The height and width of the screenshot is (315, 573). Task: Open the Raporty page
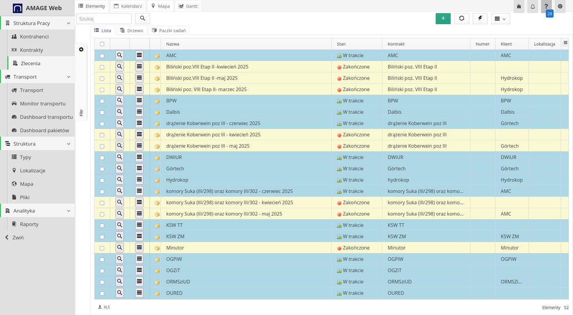pos(29,224)
